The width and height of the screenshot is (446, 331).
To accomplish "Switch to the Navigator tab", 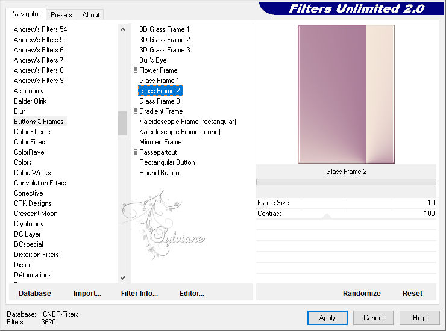I will click(x=26, y=14).
